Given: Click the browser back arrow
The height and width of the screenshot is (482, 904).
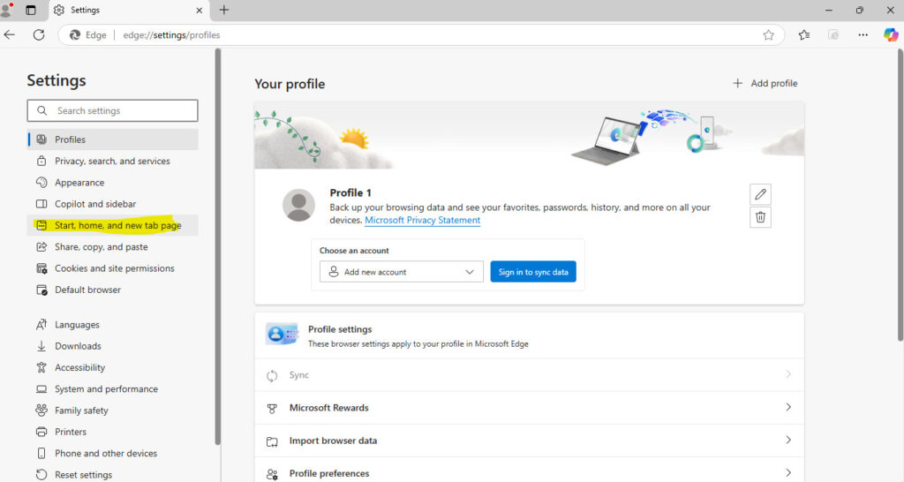Looking at the screenshot, I should pos(10,34).
